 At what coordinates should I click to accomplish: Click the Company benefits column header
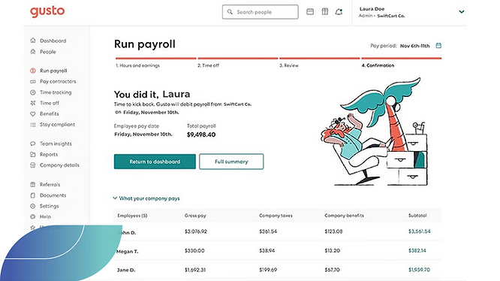(x=344, y=216)
